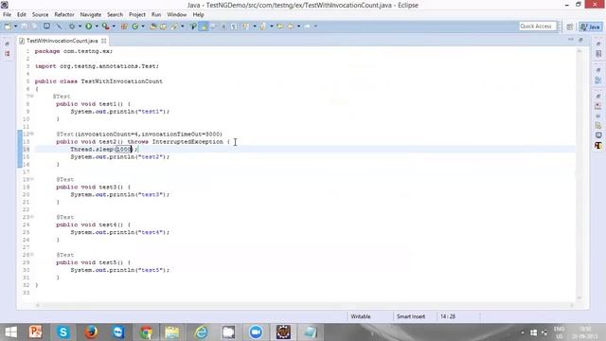Viewport: 606px width, 341px height.
Task: Open the Package Explorer trim icon
Action: (8, 54)
